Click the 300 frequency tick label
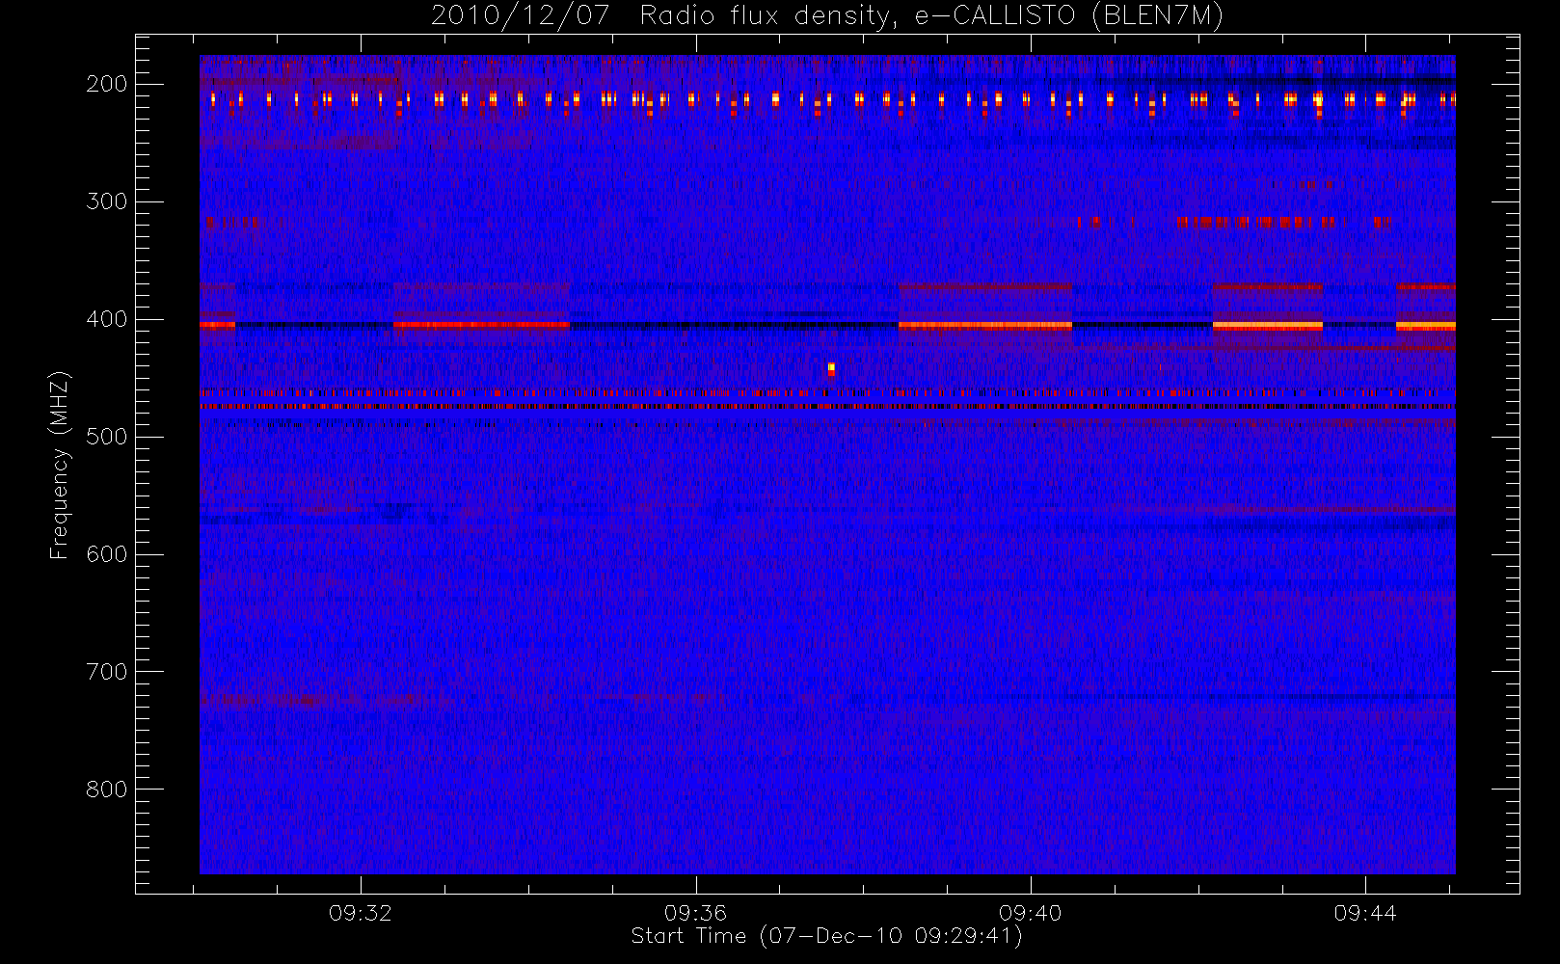The width and height of the screenshot is (1560, 964). click(x=107, y=201)
